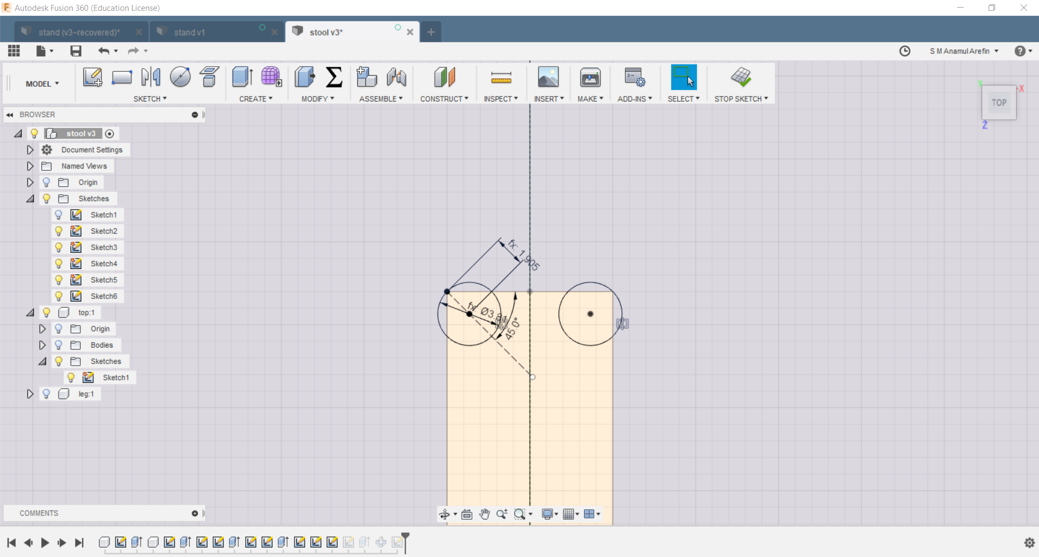Open a new design tab
This screenshot has width=1039, height=557.
pos(431,32)
